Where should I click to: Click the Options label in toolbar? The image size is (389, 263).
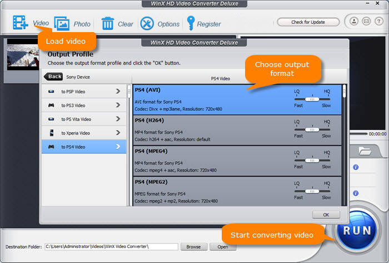click(x=168, y=24)
